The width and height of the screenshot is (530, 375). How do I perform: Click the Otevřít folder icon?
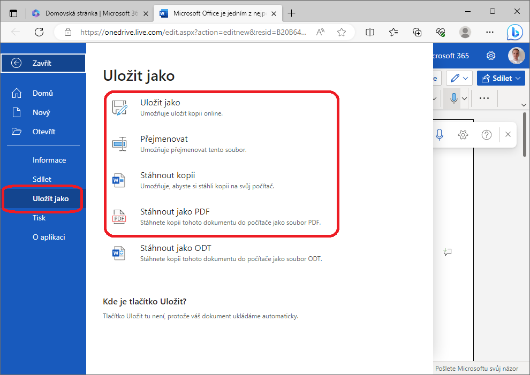16,132
